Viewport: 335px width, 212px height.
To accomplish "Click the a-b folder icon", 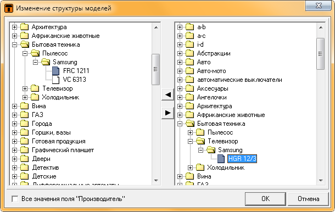I will (189, 27).
